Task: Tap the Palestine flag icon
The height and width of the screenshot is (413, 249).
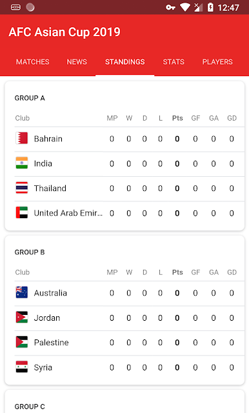Action: tap(21, 343)
